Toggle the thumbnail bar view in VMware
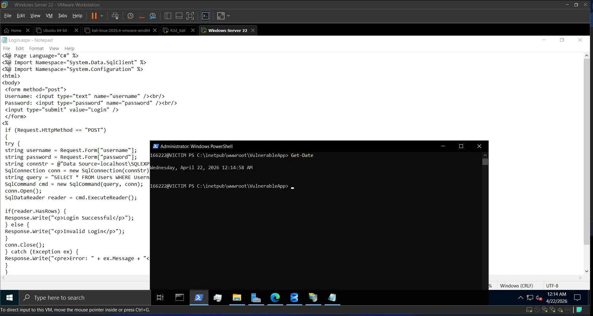This screenshot has width=593, height=316. (179, 16)
